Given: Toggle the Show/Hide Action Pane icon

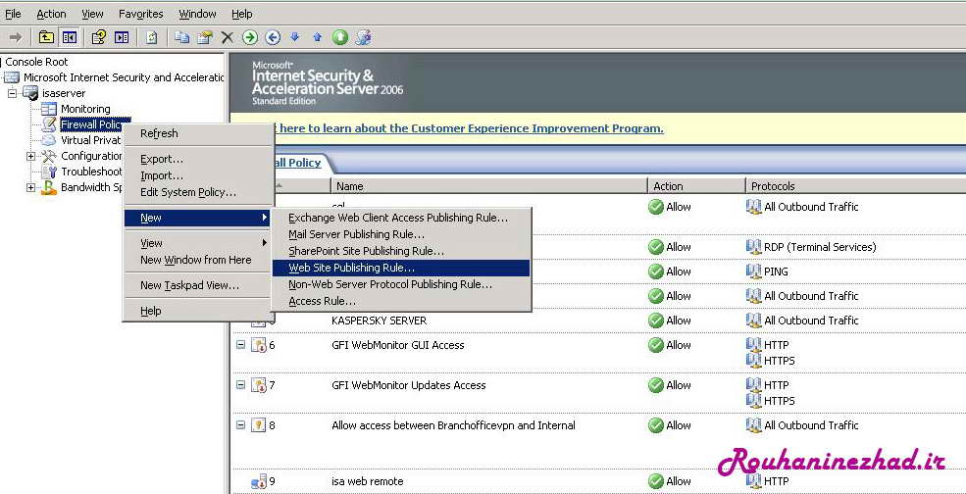Looking at the screenshot, I should (x=122, y=37).
